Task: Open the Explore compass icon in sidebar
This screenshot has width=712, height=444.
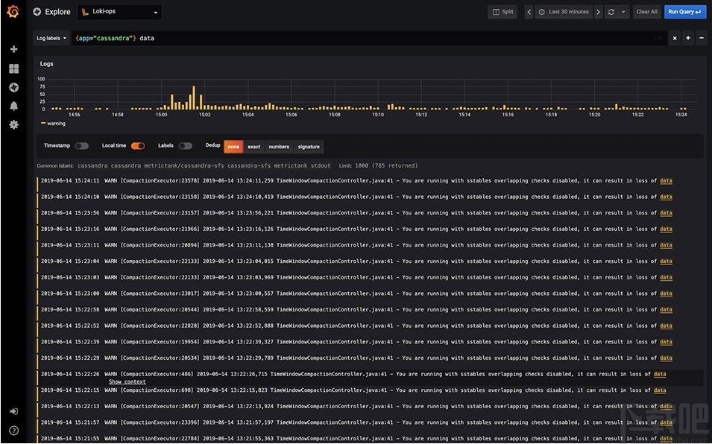Action: click(13, 87)
